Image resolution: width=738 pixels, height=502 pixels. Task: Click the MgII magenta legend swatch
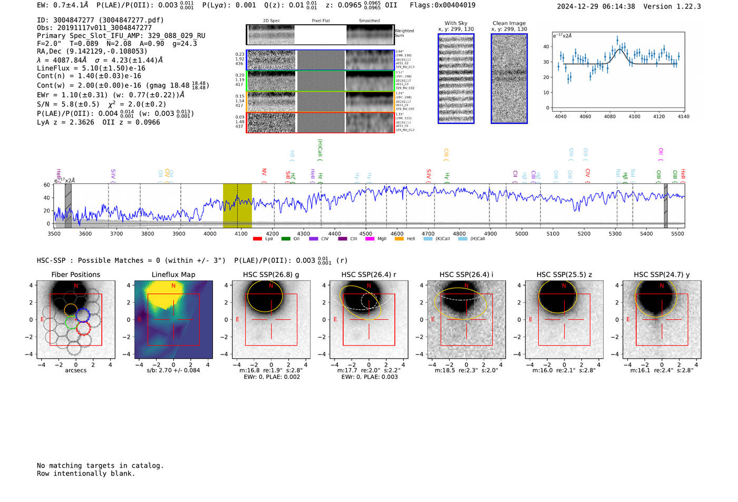coord(370,239)
